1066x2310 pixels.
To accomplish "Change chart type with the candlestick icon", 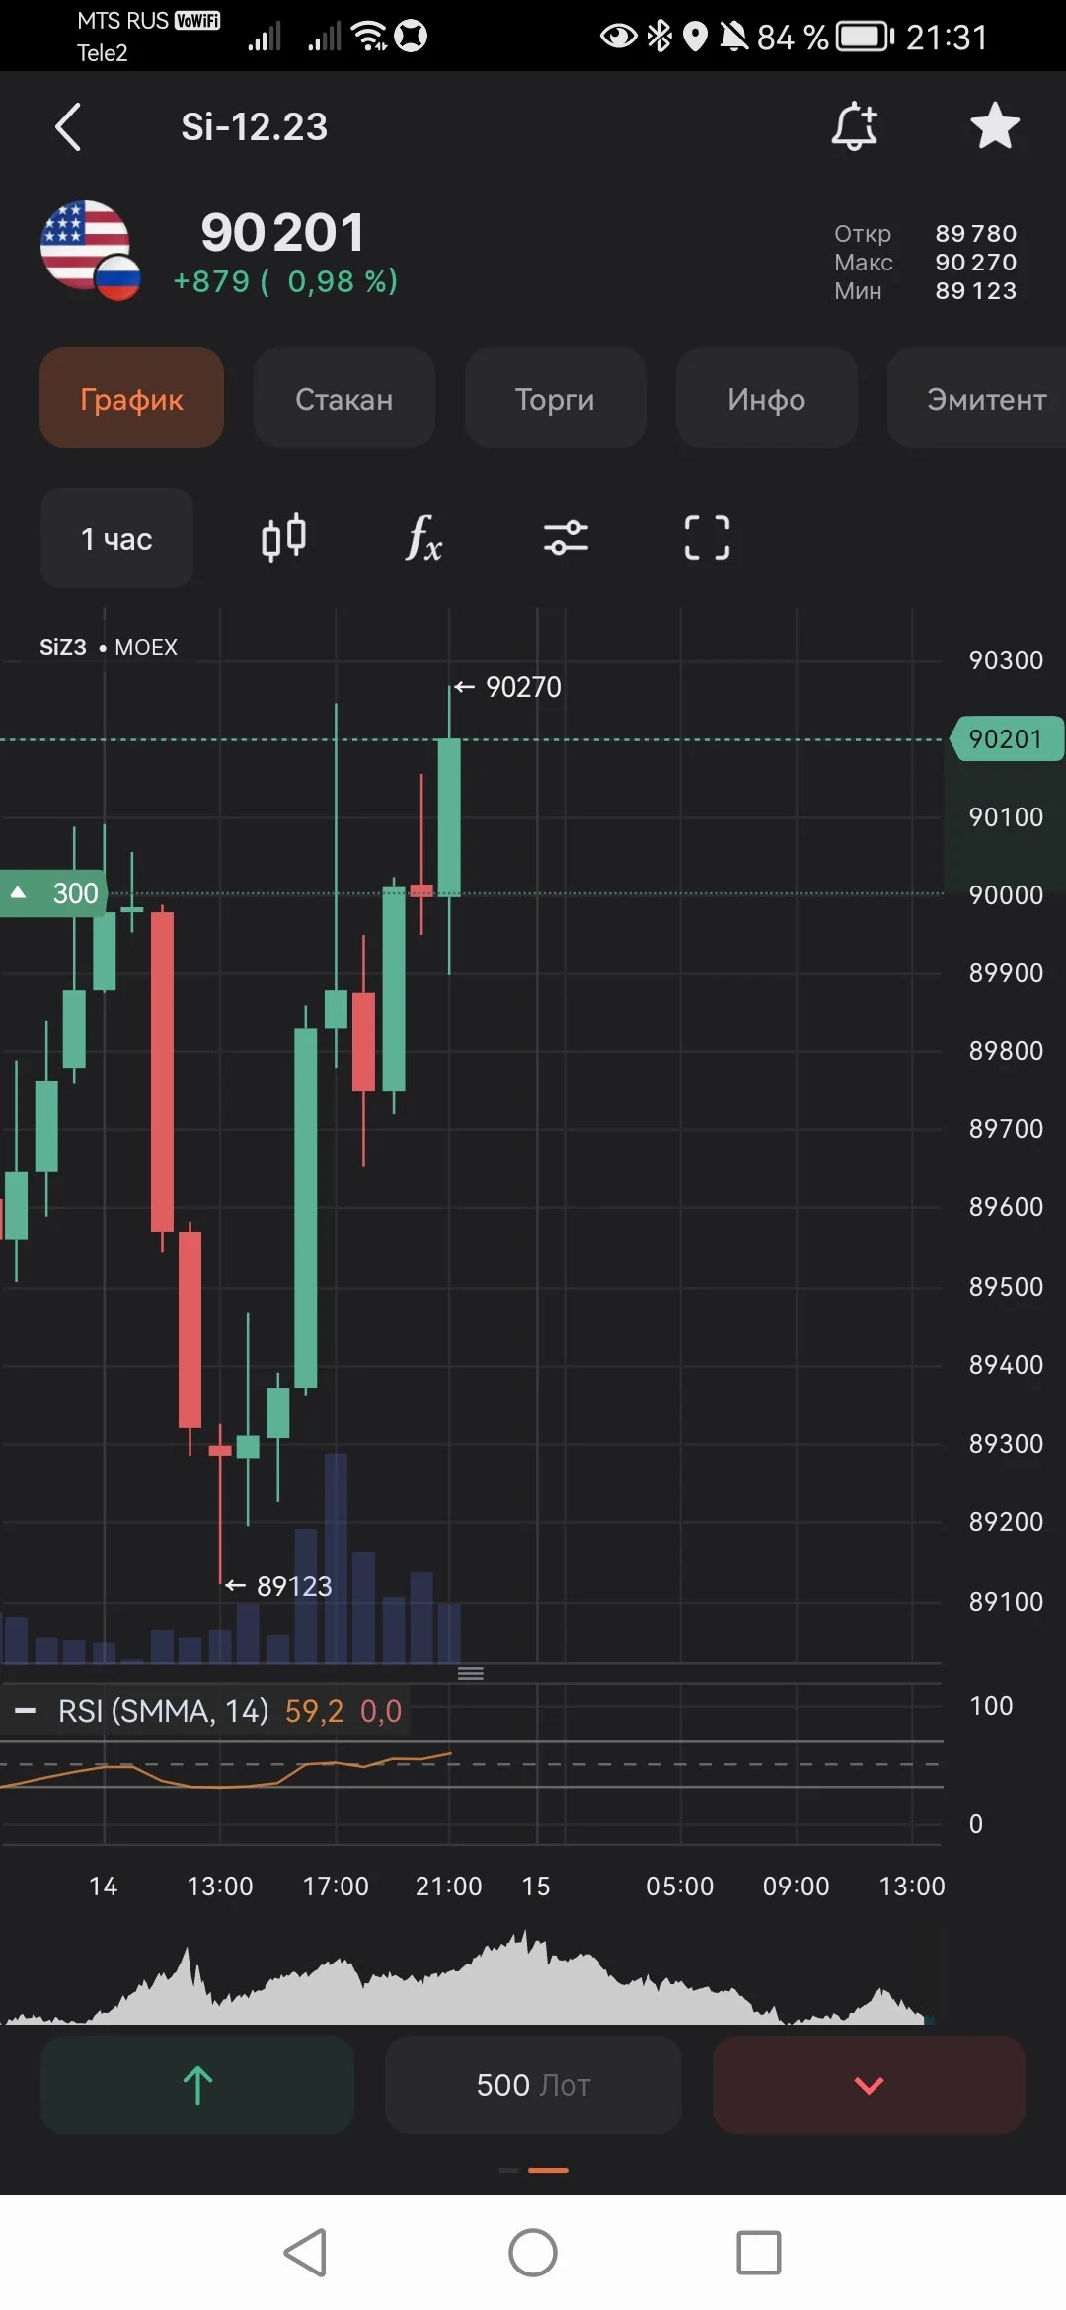I will coord(283,538).
